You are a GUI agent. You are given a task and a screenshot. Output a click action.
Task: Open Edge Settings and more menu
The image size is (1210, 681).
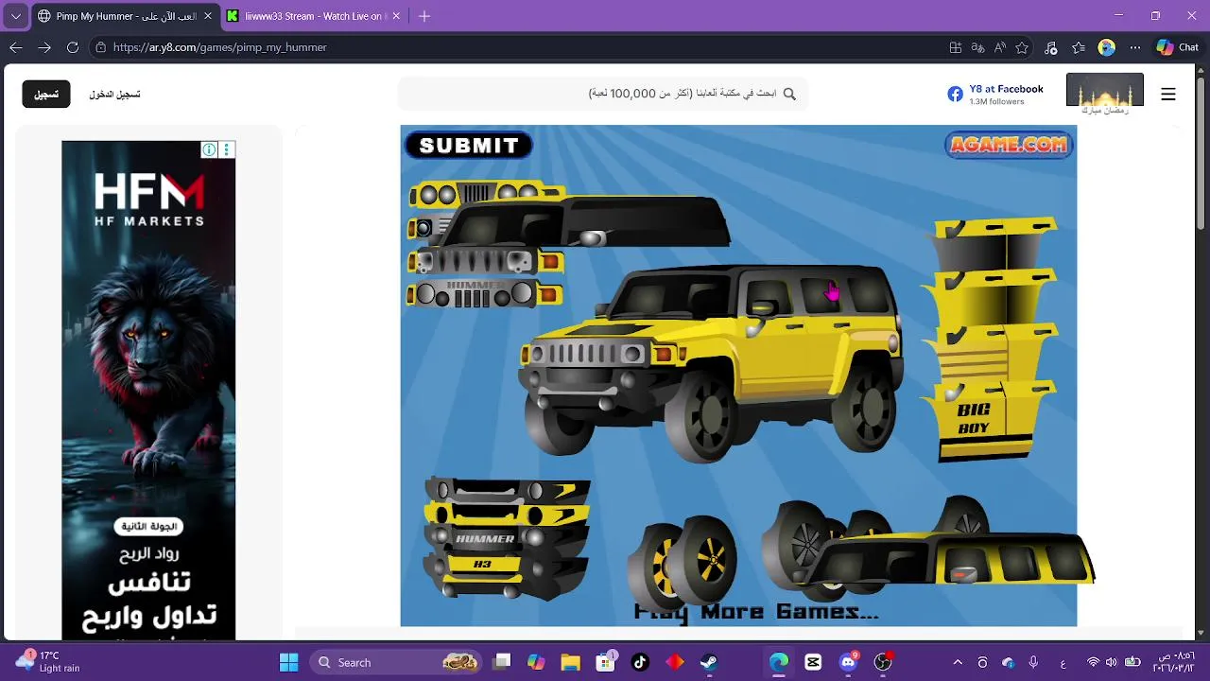pyautogui.click(x=1135, y=47)
